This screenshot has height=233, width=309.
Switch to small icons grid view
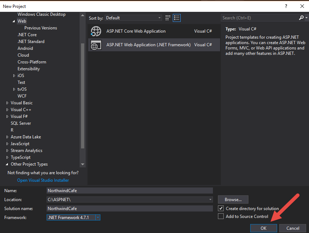[x=168, y=18]
